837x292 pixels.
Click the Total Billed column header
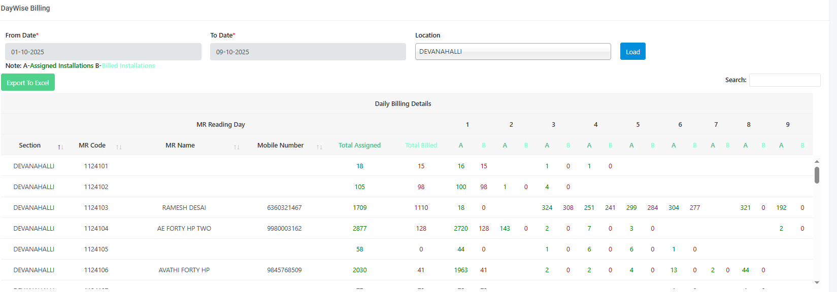pos(421,145)
